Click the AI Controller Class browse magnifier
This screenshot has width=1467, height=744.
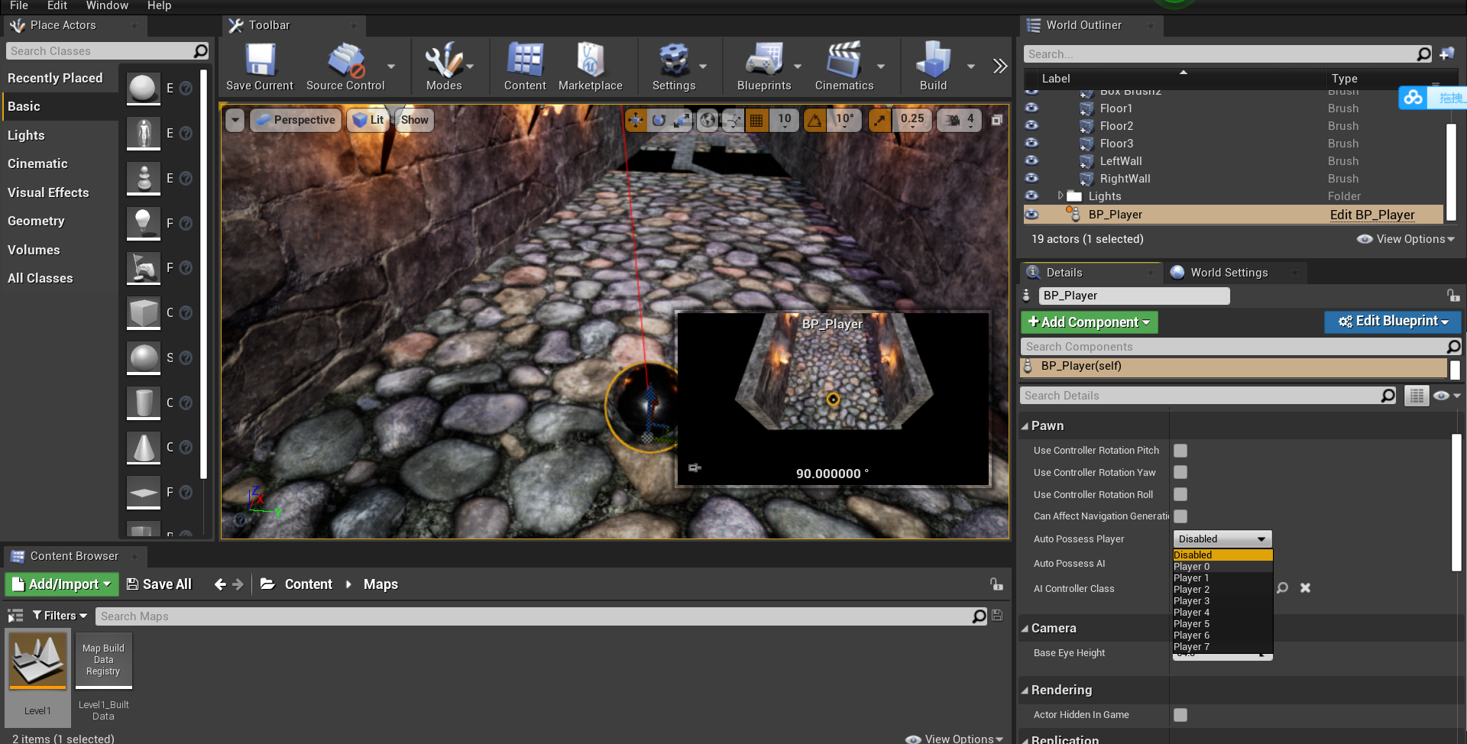click(1282, 588)
